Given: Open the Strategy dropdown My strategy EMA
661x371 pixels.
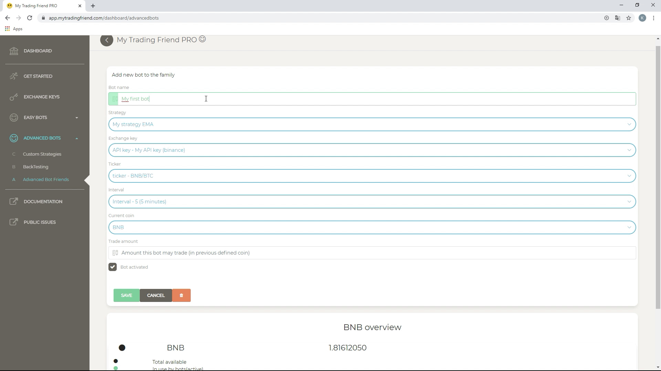Looking at the screenshot, I should 372,124.
